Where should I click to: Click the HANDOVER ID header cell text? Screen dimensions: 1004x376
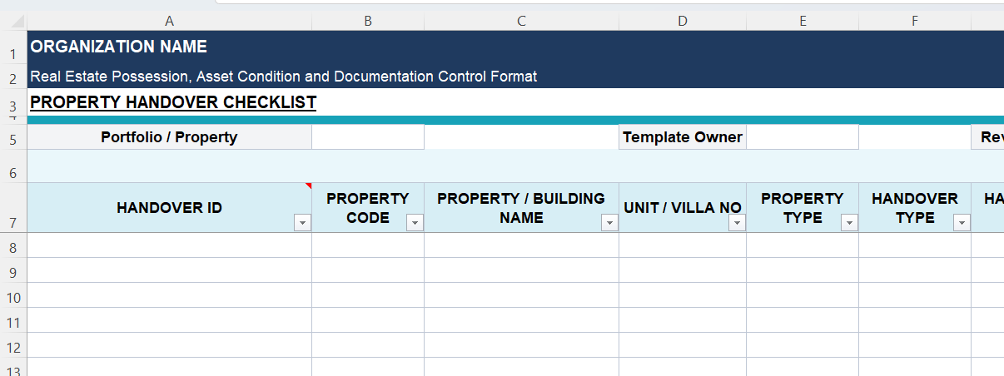coord(169,208)
